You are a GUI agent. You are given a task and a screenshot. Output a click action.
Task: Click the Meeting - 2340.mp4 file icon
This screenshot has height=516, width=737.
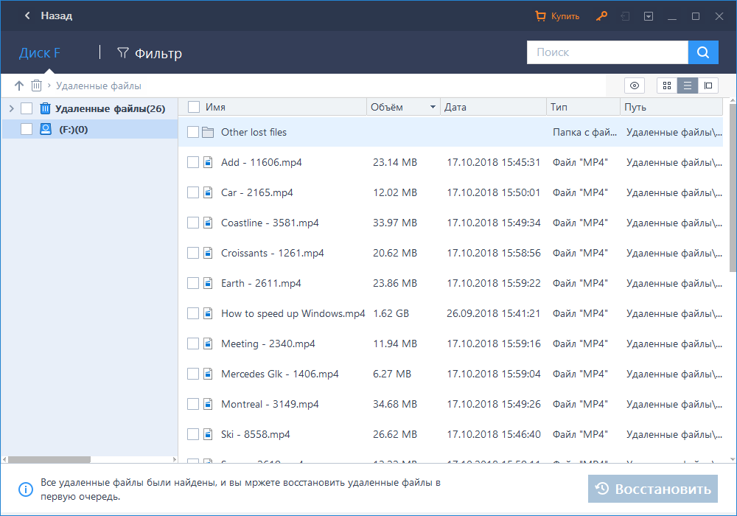[208, 344]
